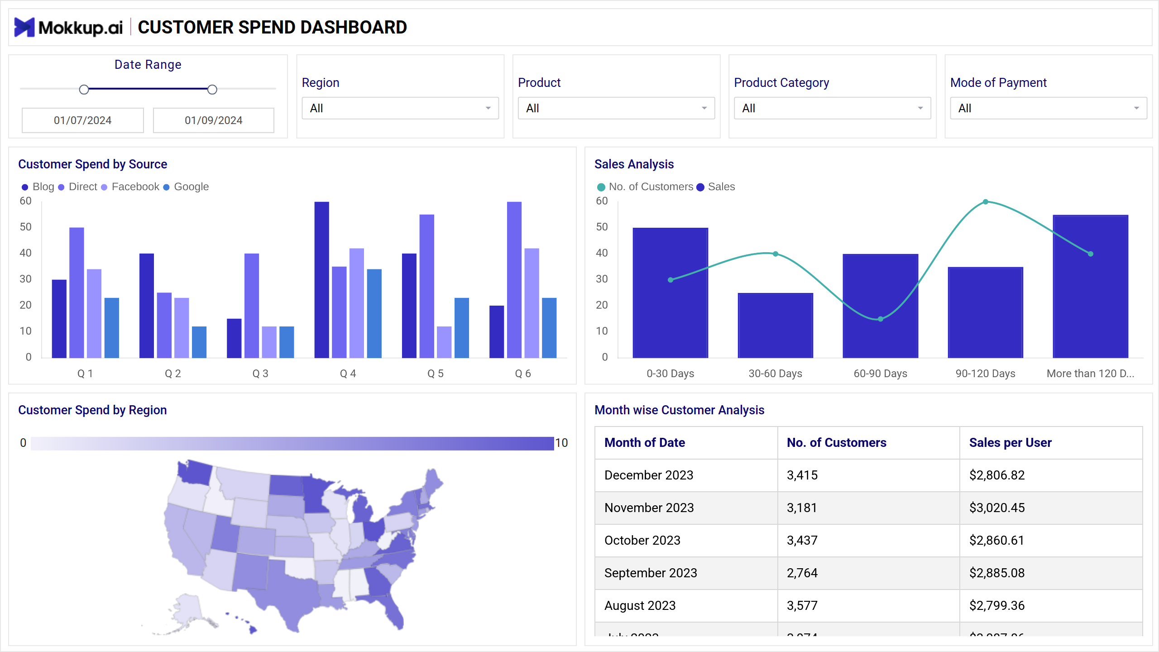
Task: Click the Sales Analysis title
Action: pyautogui.click(x=634, y=164)
